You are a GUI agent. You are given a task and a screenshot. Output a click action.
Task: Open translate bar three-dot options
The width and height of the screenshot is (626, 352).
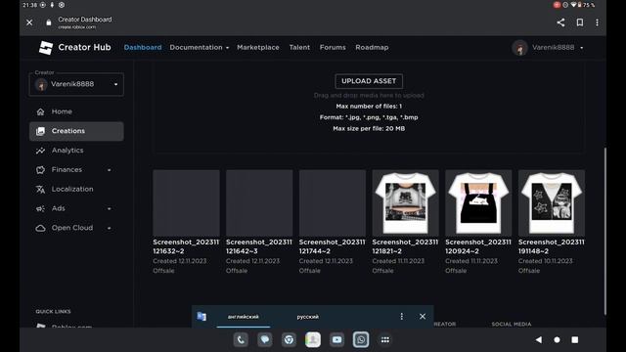click(402, 317)
